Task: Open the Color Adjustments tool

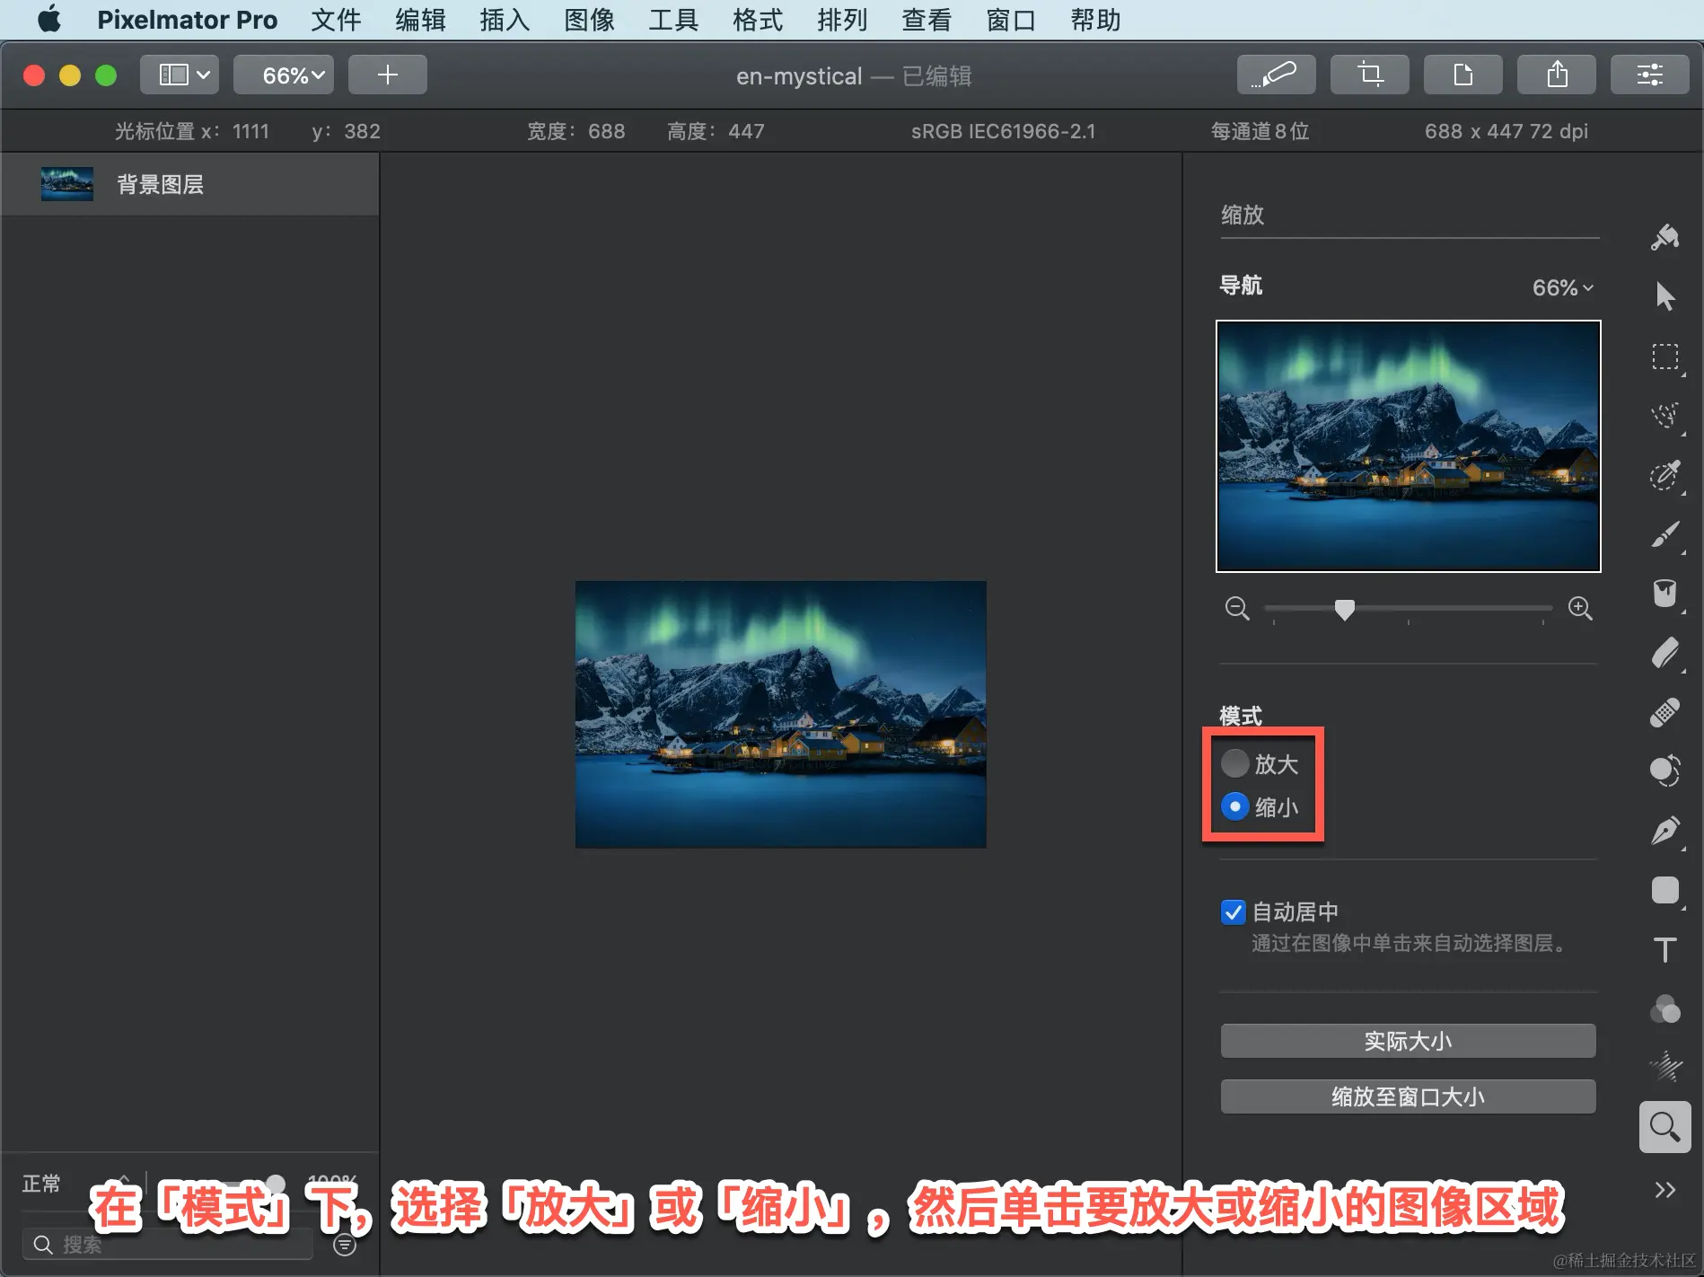Action: pos(1665,1008)
